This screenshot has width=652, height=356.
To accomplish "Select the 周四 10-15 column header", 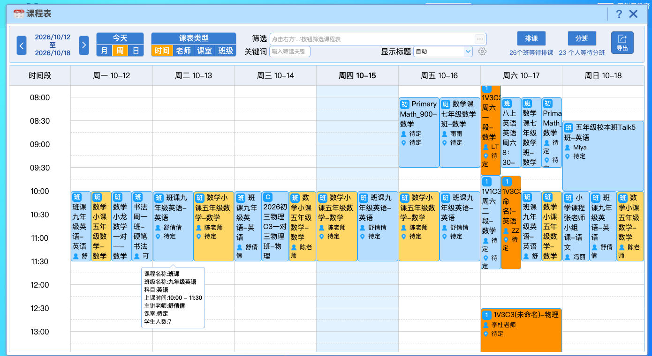I will [357, 75].
